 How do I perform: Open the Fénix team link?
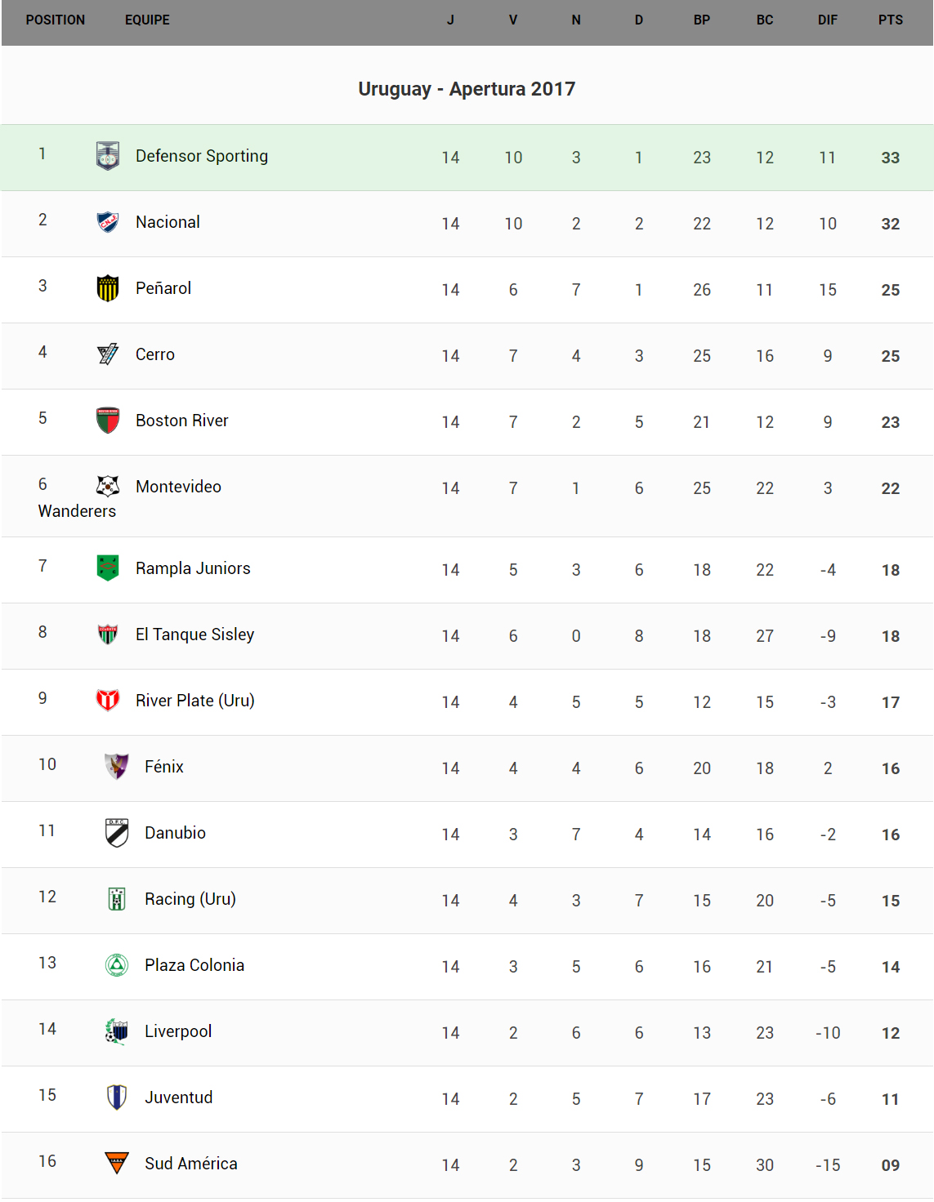tap(164, 767)
